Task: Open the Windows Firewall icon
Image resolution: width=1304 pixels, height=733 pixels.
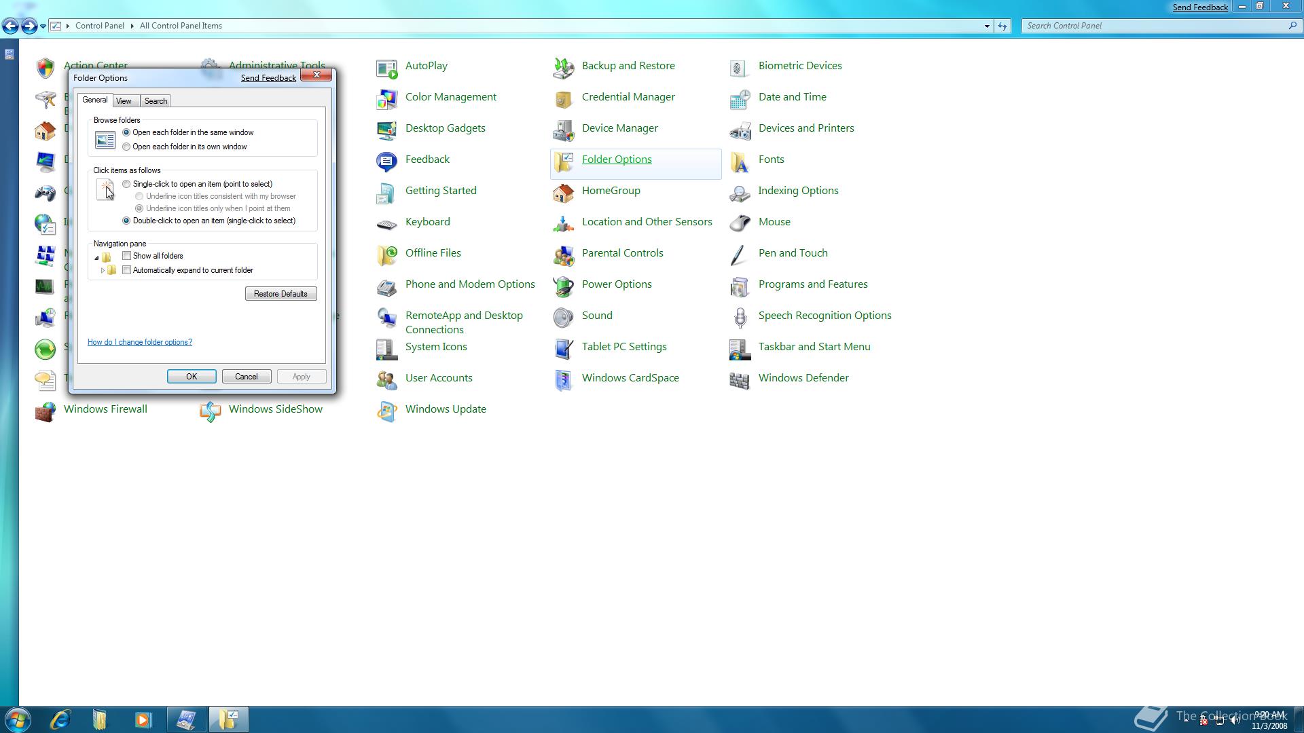Action: (45, 412)
